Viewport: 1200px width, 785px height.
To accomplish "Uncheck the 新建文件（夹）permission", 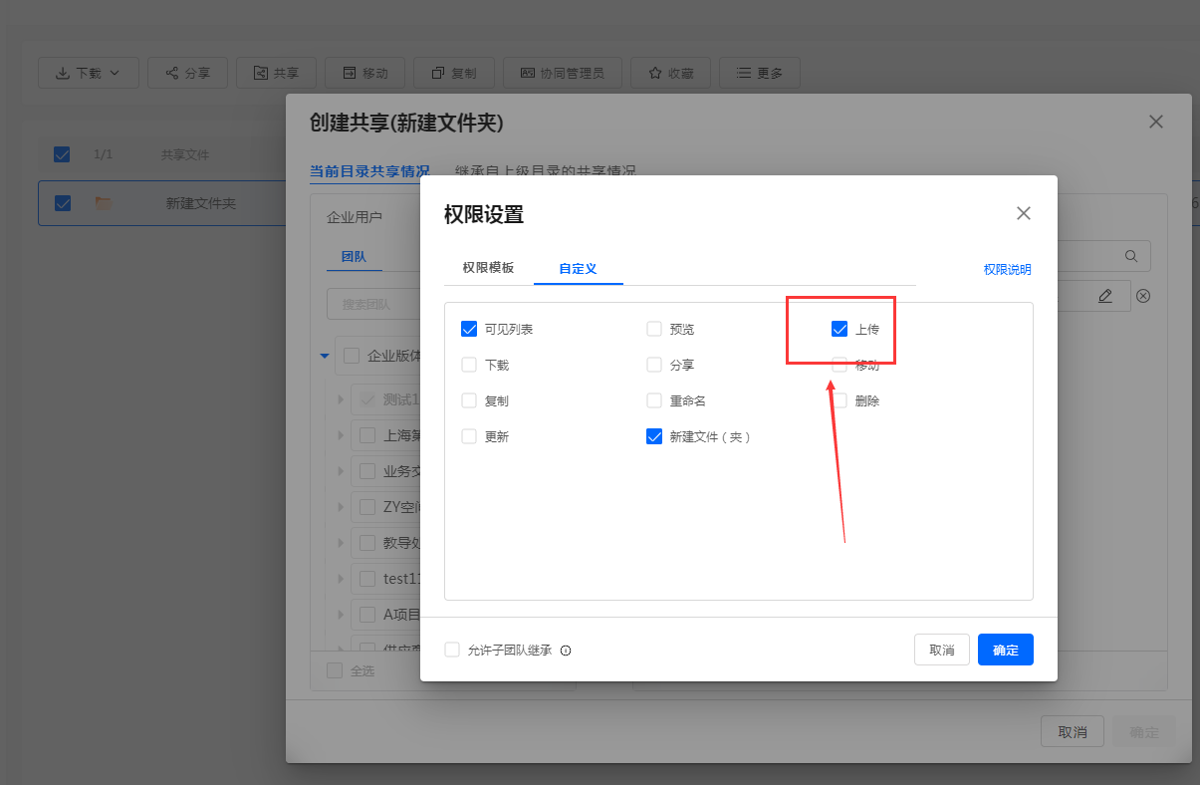I will (x=654, y=436).
